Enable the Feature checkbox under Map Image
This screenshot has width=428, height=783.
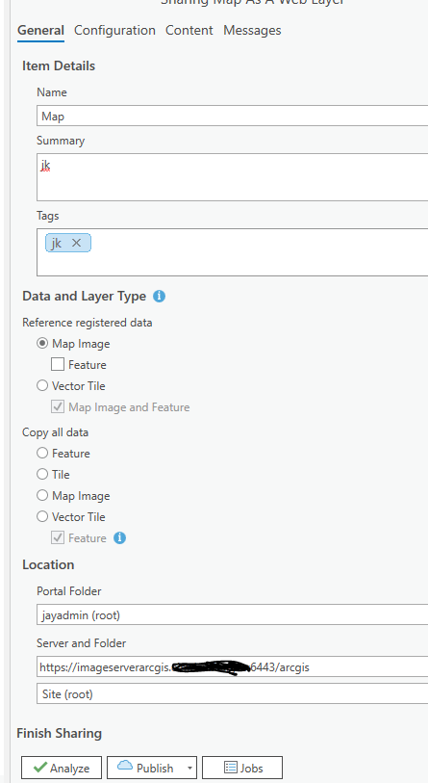pyautogui.click(x=58, y=365)
